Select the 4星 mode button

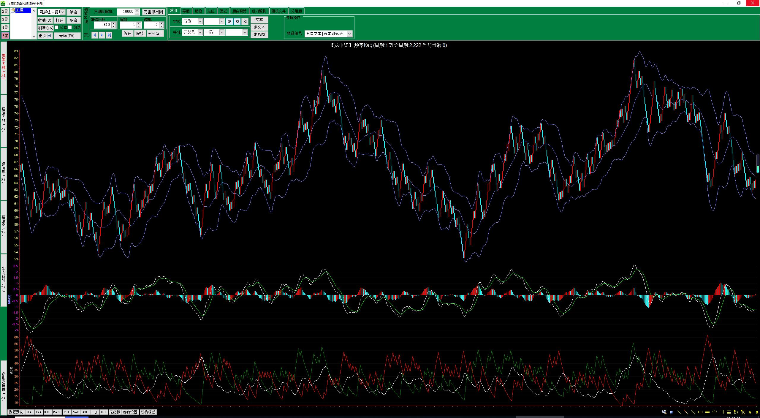5,28
